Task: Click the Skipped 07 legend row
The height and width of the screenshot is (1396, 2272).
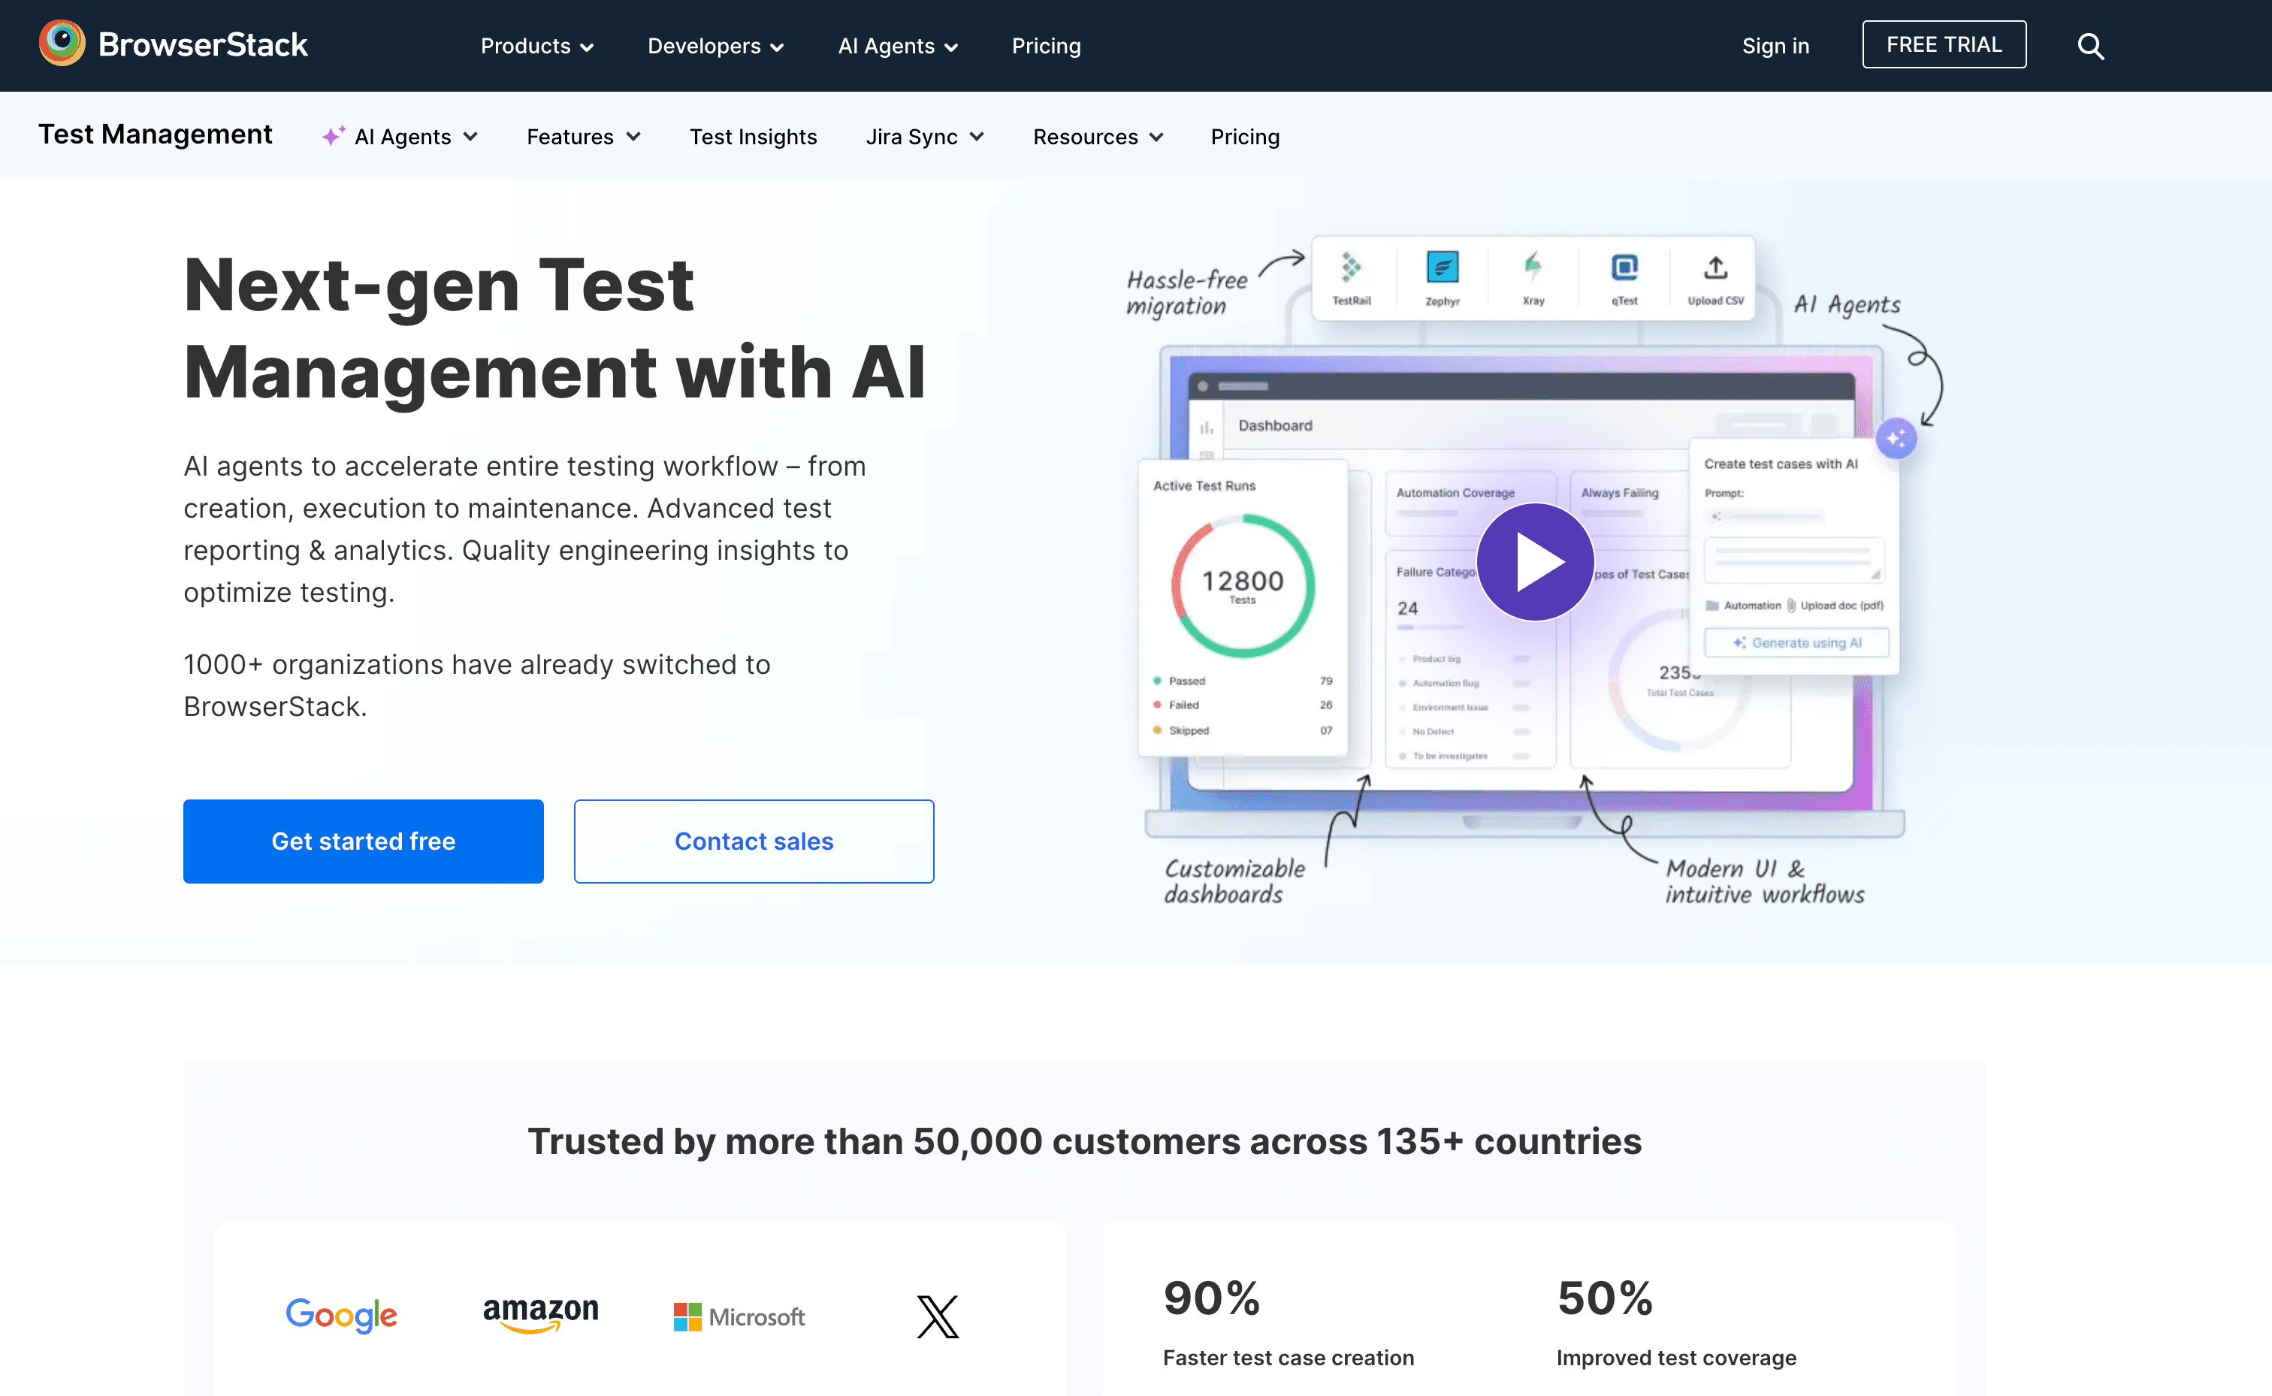Action: [x=1243, y=730]
